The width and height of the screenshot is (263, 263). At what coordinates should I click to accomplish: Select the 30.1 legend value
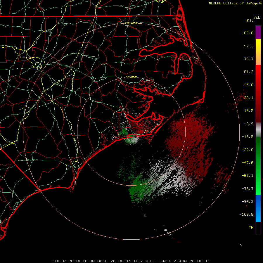coord(249,98)
